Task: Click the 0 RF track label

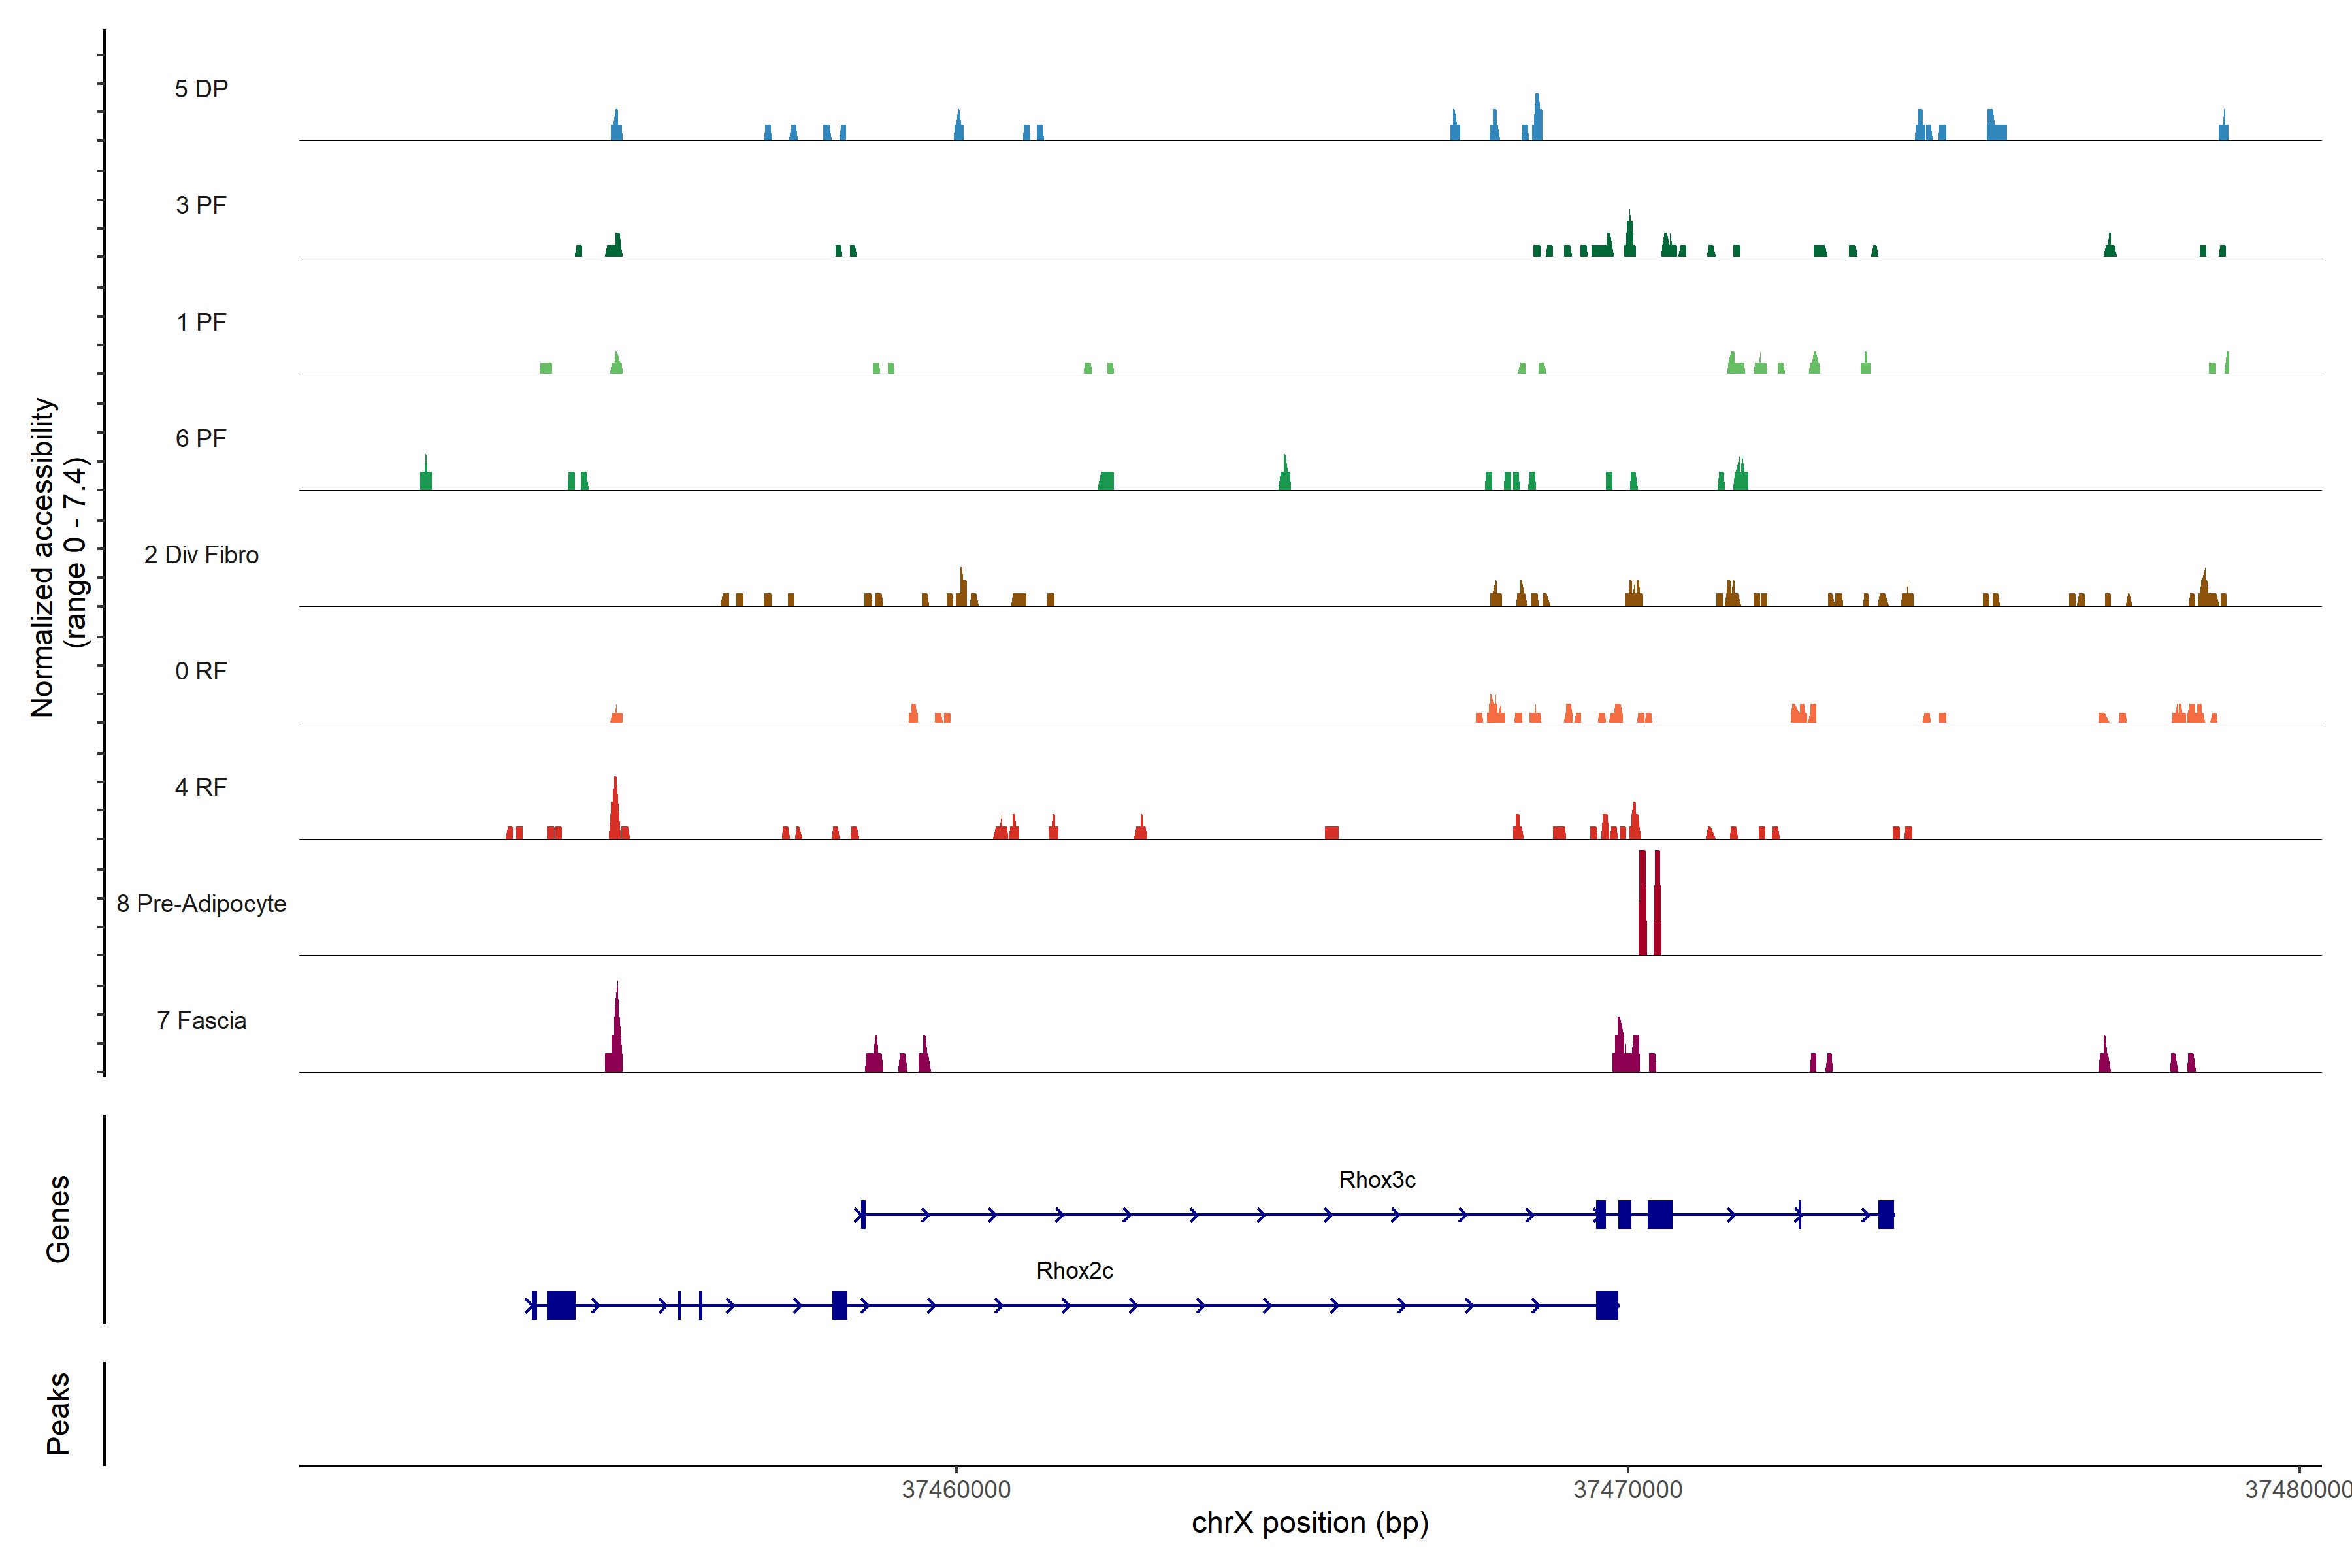Action: click(x=201, y=671)
